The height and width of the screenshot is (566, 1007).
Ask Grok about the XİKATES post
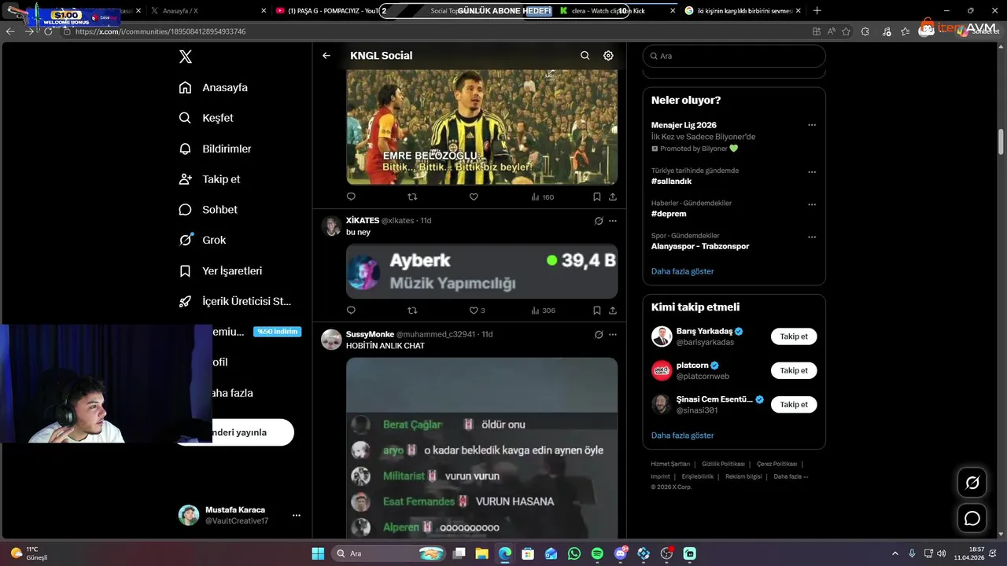[599, 221]
